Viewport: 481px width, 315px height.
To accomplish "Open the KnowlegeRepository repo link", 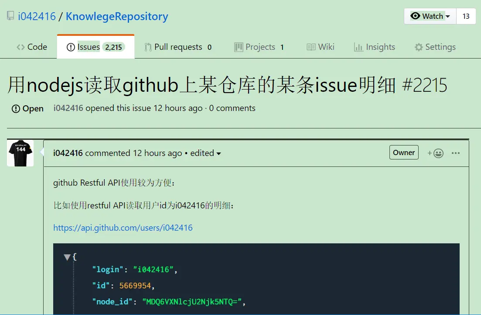I will [117, 16].
